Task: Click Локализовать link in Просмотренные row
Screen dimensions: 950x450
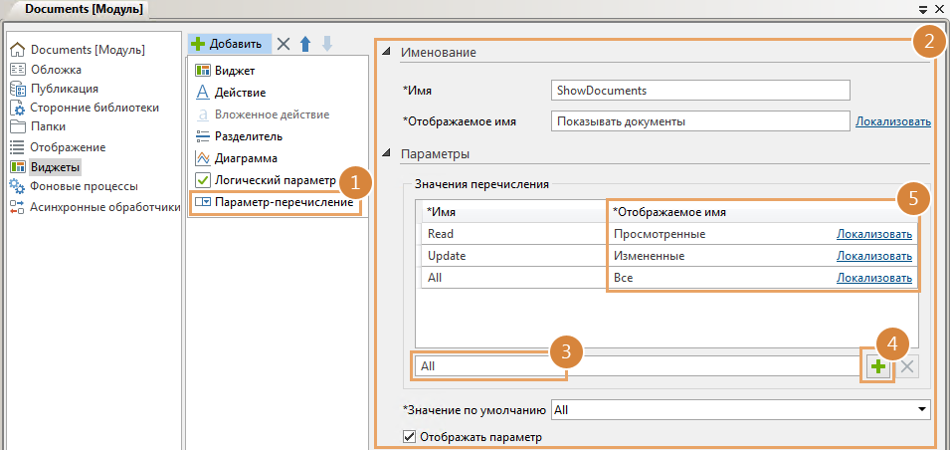Action: [873, 235]
